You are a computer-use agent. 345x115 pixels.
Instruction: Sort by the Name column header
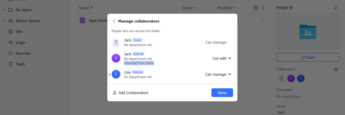(x=86, y=8)
